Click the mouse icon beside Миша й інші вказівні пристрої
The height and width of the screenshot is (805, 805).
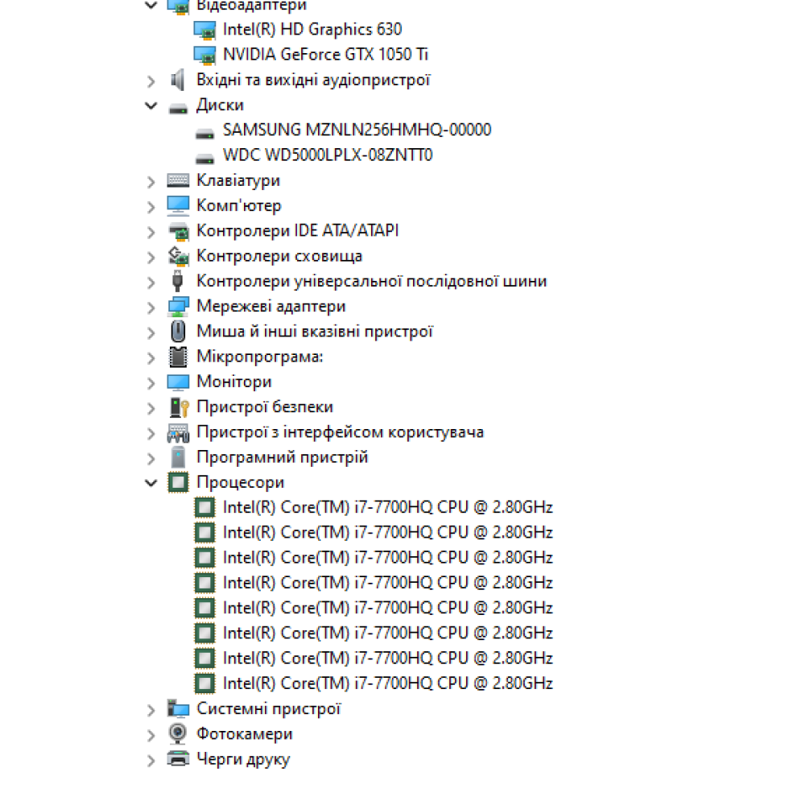(x=178, y=331)
